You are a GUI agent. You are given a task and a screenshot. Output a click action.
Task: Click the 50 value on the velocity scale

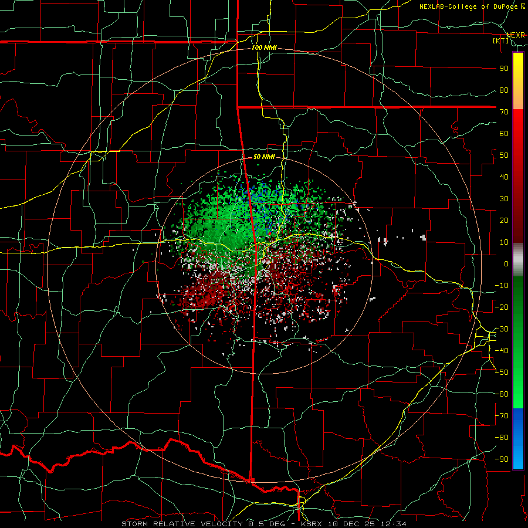[x=504, y=155]
